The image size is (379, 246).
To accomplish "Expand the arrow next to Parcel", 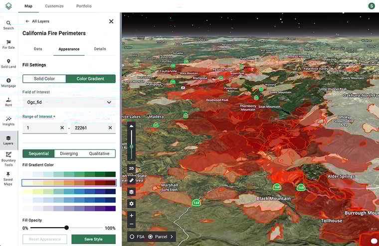I will click(172, 237).
